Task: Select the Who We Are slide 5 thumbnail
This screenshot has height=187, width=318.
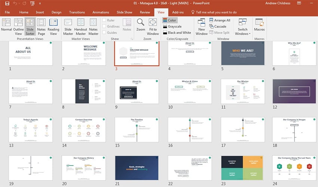Action: (x=242, y=53)
